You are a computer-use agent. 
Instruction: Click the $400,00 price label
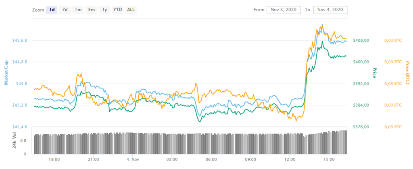point(361,62)
